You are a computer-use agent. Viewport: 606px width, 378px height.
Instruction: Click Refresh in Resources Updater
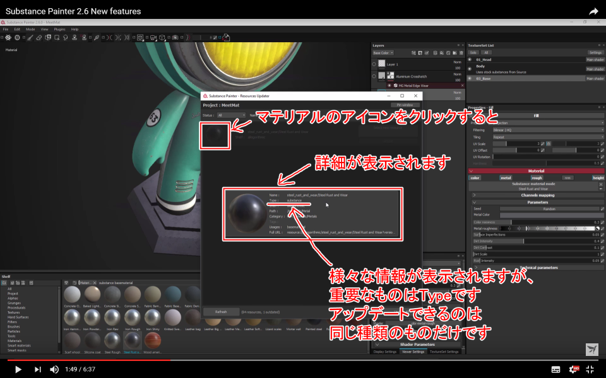click(221, 312)
